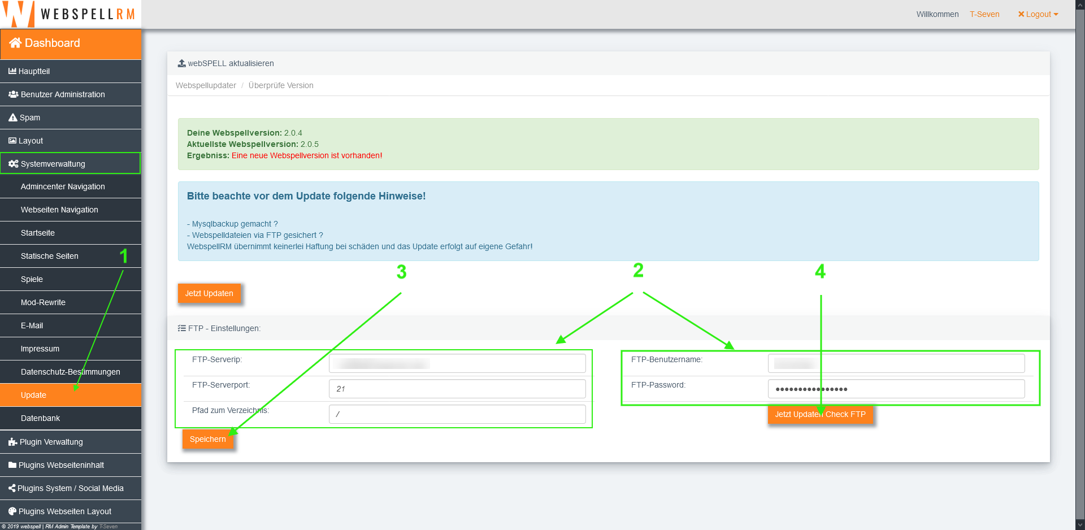Click the Plugins Webseiten Layout palette icon
The width and height of the screenshot is (1085, 530).
tap(12, 511)
